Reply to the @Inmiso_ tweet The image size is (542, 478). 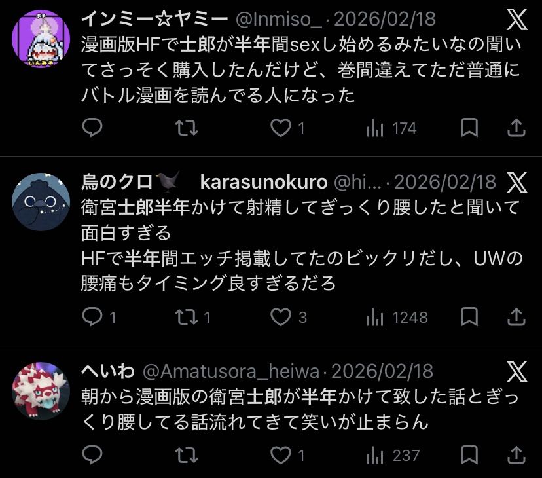[92, 128]
